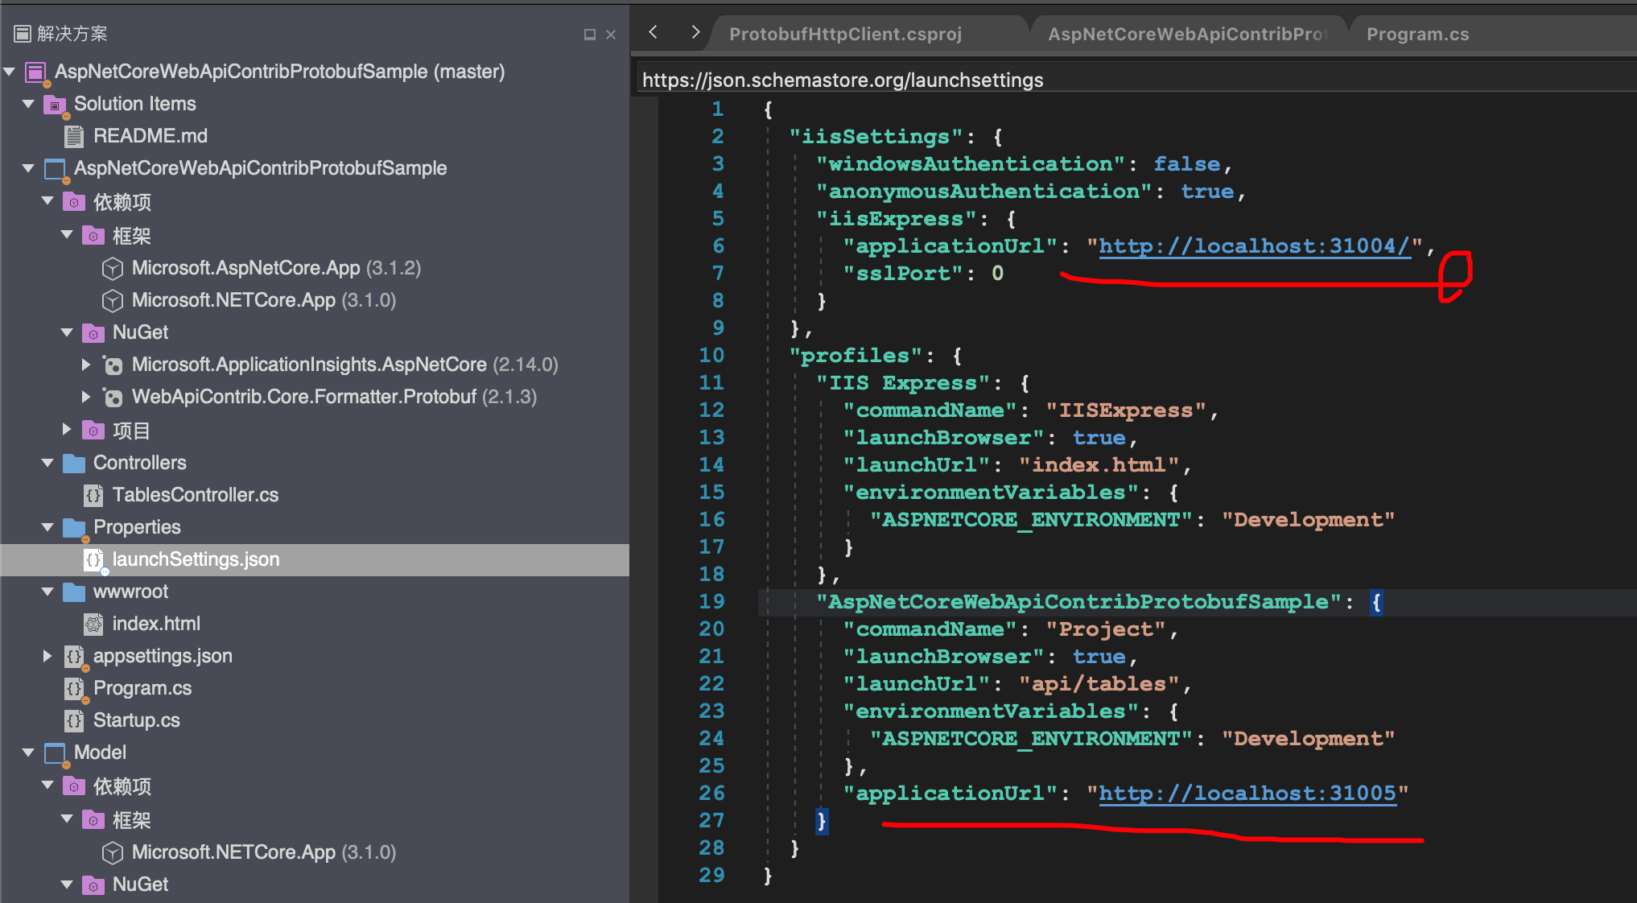Open the localhost:31005 URL link
Screen dimensions: 1637x903
pos(1247,794)
